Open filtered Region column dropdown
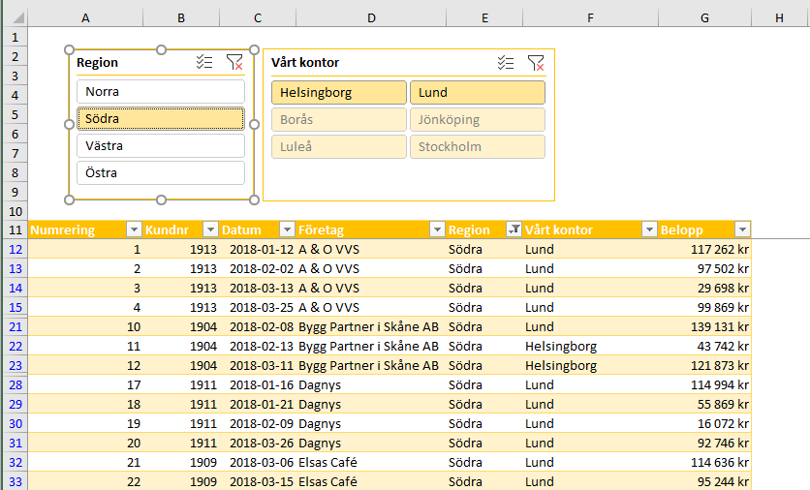This screenshot has height=490, width=810. point(514,230)
